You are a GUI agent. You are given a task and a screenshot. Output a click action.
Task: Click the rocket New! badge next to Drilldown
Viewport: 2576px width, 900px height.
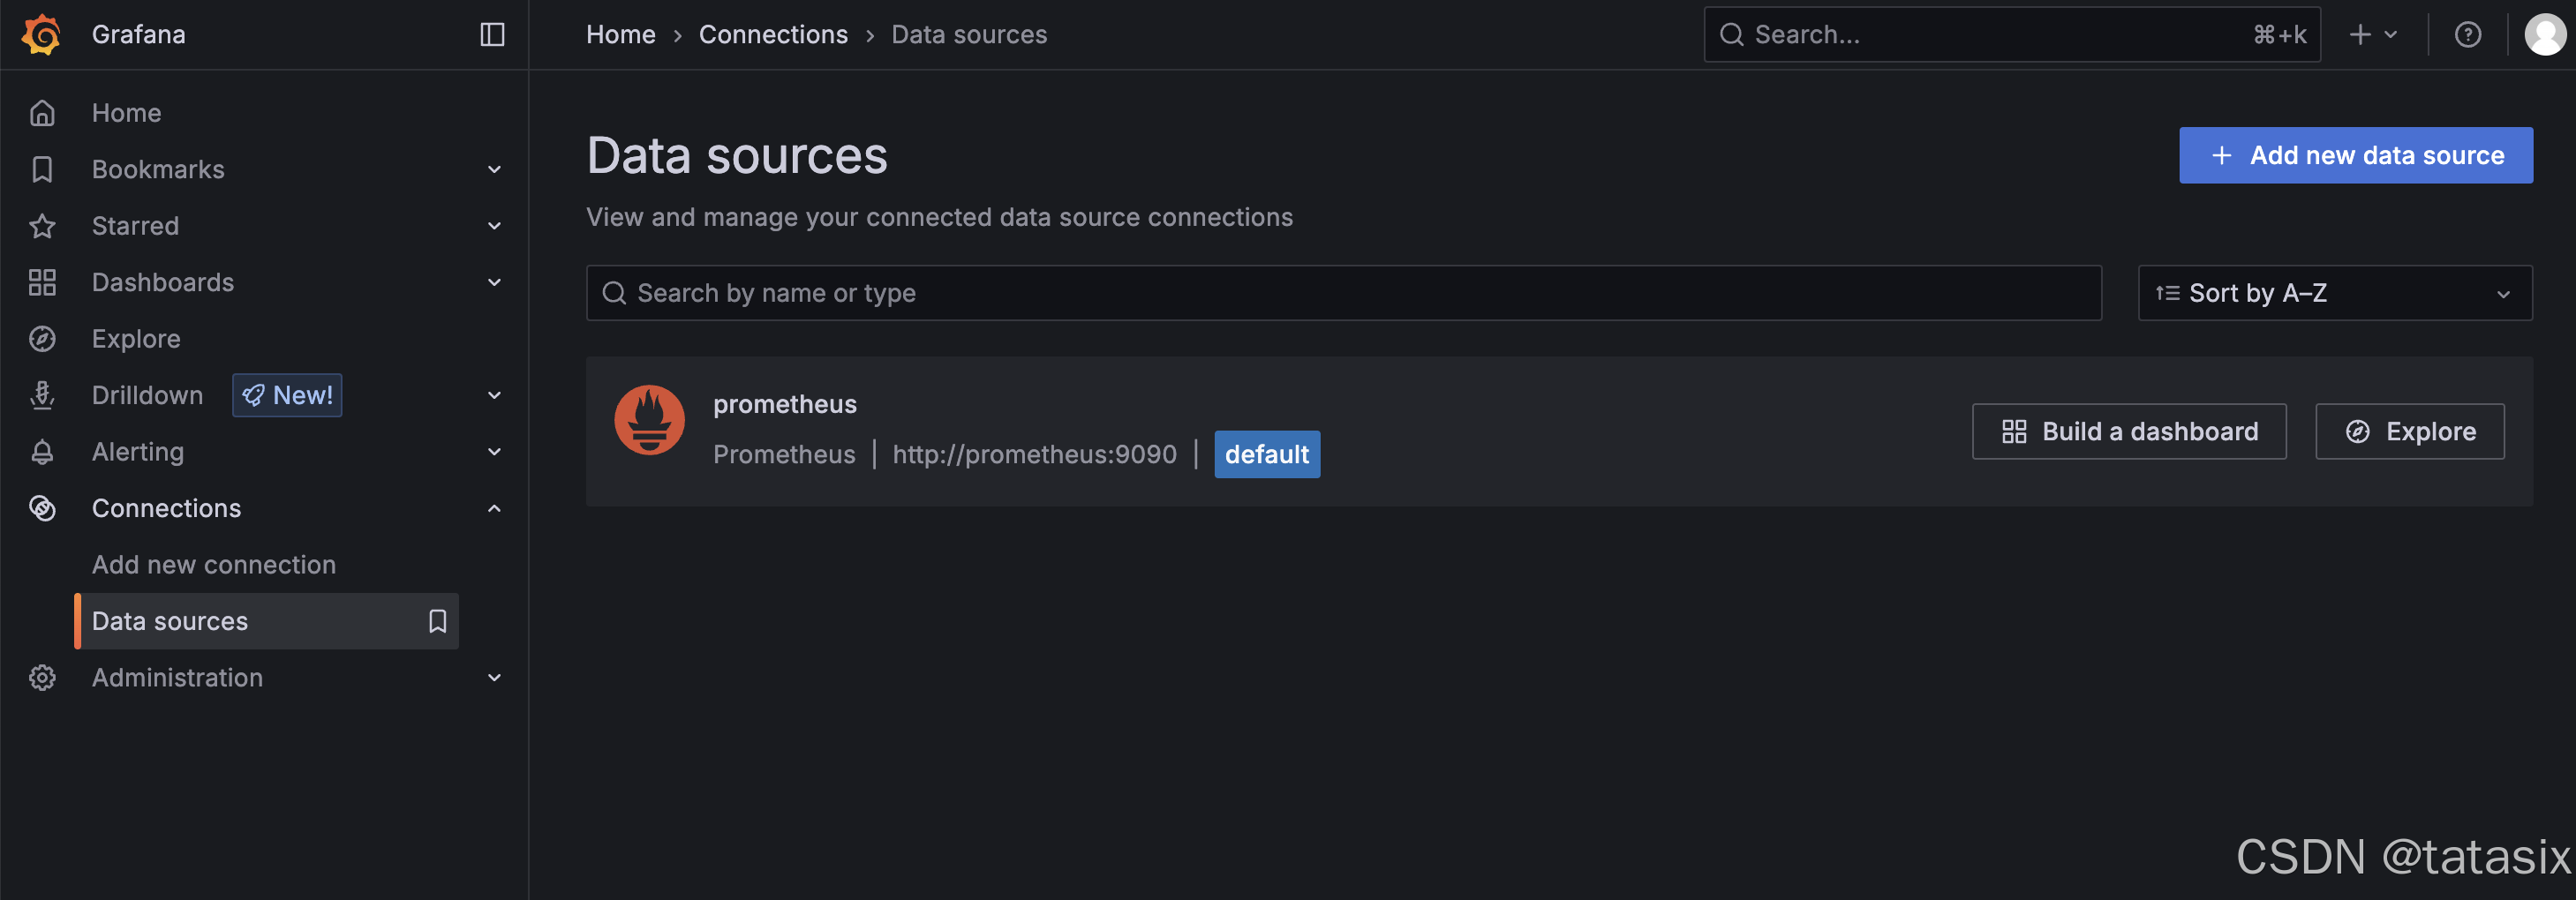coord(287,395)
